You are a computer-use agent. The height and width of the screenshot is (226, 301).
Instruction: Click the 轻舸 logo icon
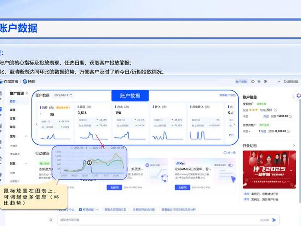(x=25, y=81)
